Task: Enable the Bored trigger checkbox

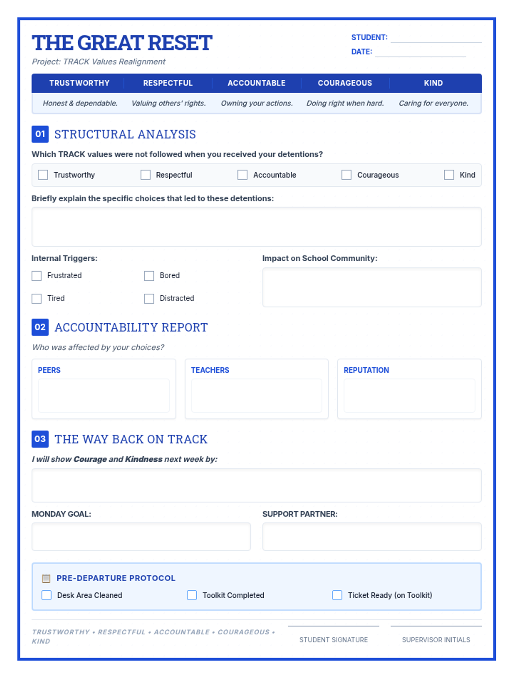Action: tap(149, 276)
